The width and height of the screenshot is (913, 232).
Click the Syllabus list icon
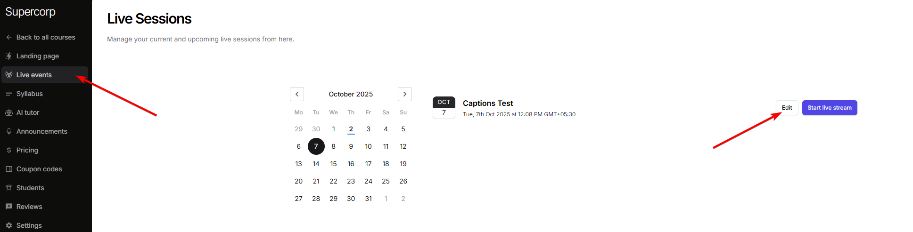[9, 94]
